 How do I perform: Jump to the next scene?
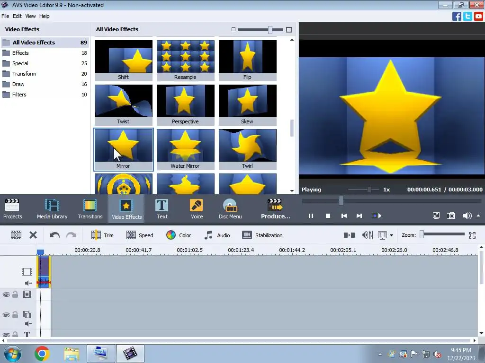click(377, 216)
